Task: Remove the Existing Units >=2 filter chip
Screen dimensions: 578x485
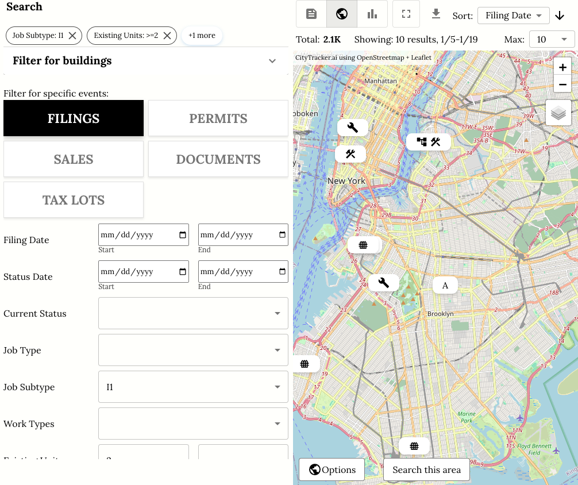Action: (x=167, y=36)
